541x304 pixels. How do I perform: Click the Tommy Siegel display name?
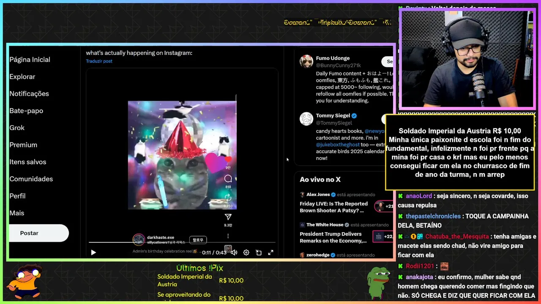point(333,116)
